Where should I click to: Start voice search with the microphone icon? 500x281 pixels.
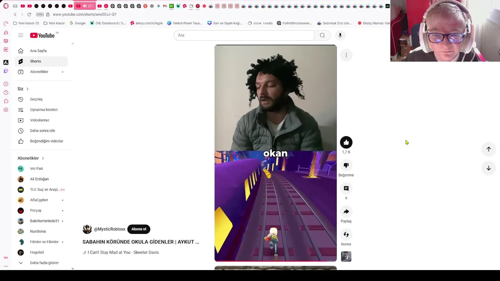340,35
